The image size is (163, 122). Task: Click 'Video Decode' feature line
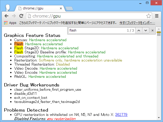coord(46,68)
